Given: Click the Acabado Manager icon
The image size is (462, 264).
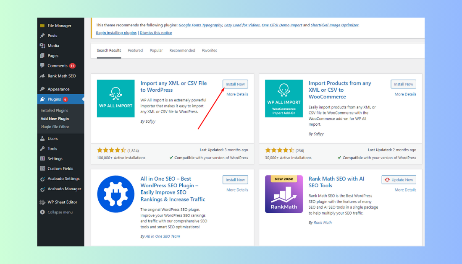Looking at the screenshot, I should pos(42,189).
